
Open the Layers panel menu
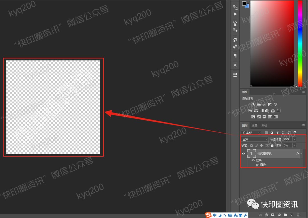tap(303, 125)
